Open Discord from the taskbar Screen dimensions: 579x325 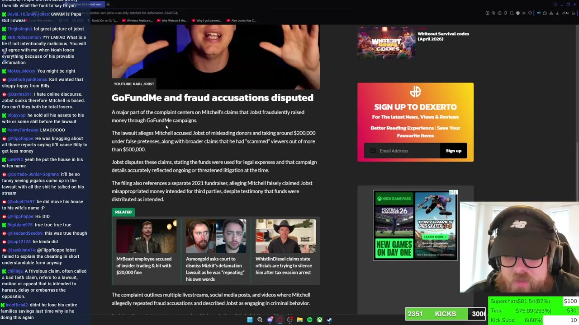(270, 320)
